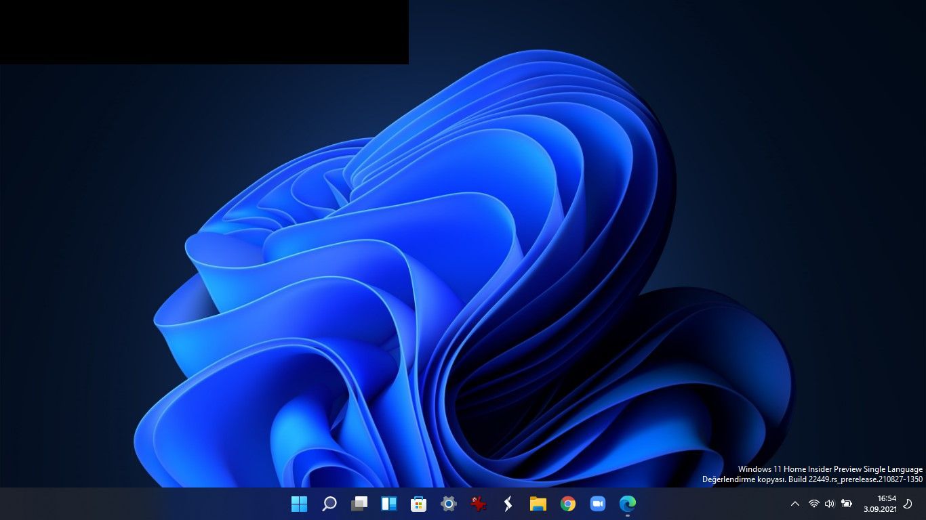This screenshot has width=926, height=520.
Task: Open Settings gear on taskbar
Action: point(449,504)
